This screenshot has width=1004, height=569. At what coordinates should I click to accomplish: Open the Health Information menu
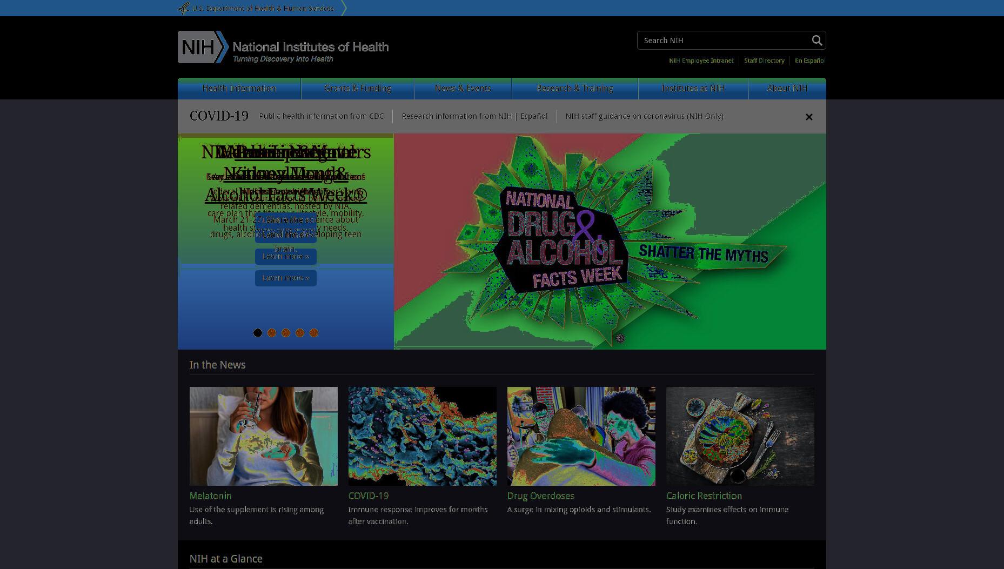point(239,89)
